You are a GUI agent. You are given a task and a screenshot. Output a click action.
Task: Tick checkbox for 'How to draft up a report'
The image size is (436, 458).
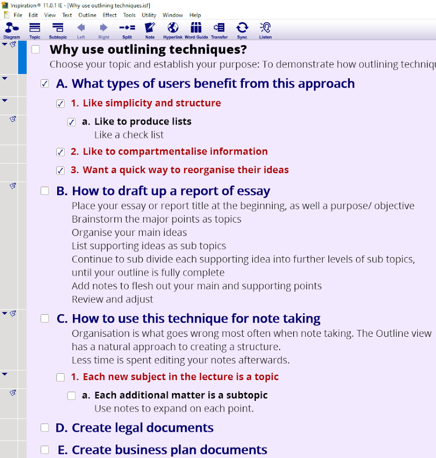(45, 191)
